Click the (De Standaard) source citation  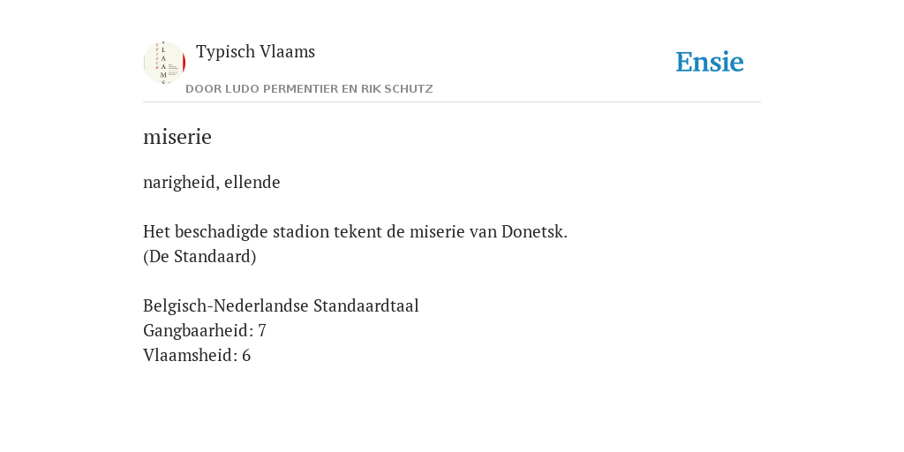(x=200, y=257)
